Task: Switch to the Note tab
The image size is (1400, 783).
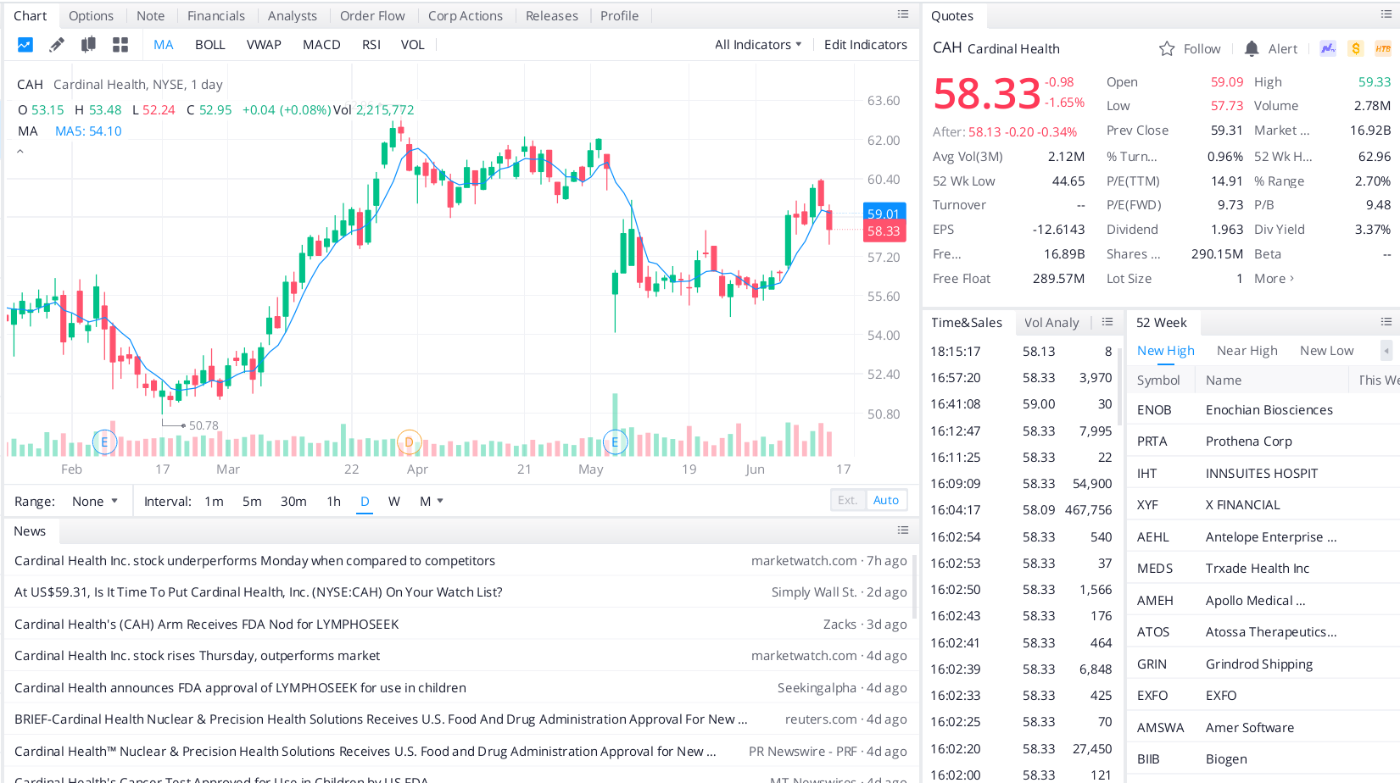Action: coord(151,16)
